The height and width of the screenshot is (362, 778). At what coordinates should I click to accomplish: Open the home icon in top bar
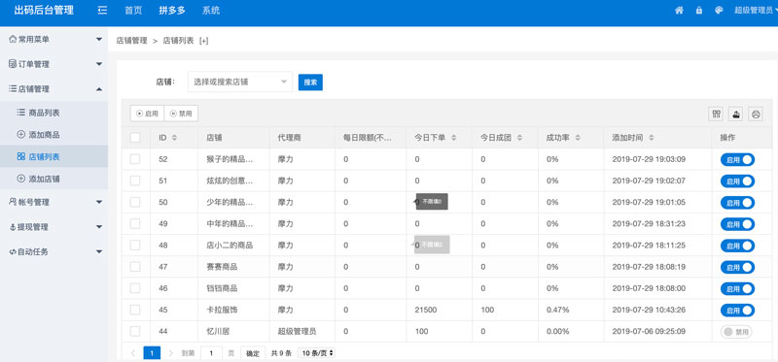tap(679, 11)
